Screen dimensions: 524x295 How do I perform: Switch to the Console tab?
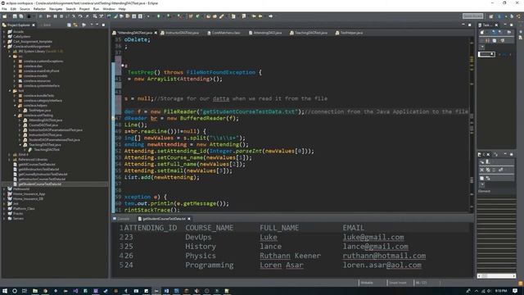pyautogui.click(x=121, y=219)
